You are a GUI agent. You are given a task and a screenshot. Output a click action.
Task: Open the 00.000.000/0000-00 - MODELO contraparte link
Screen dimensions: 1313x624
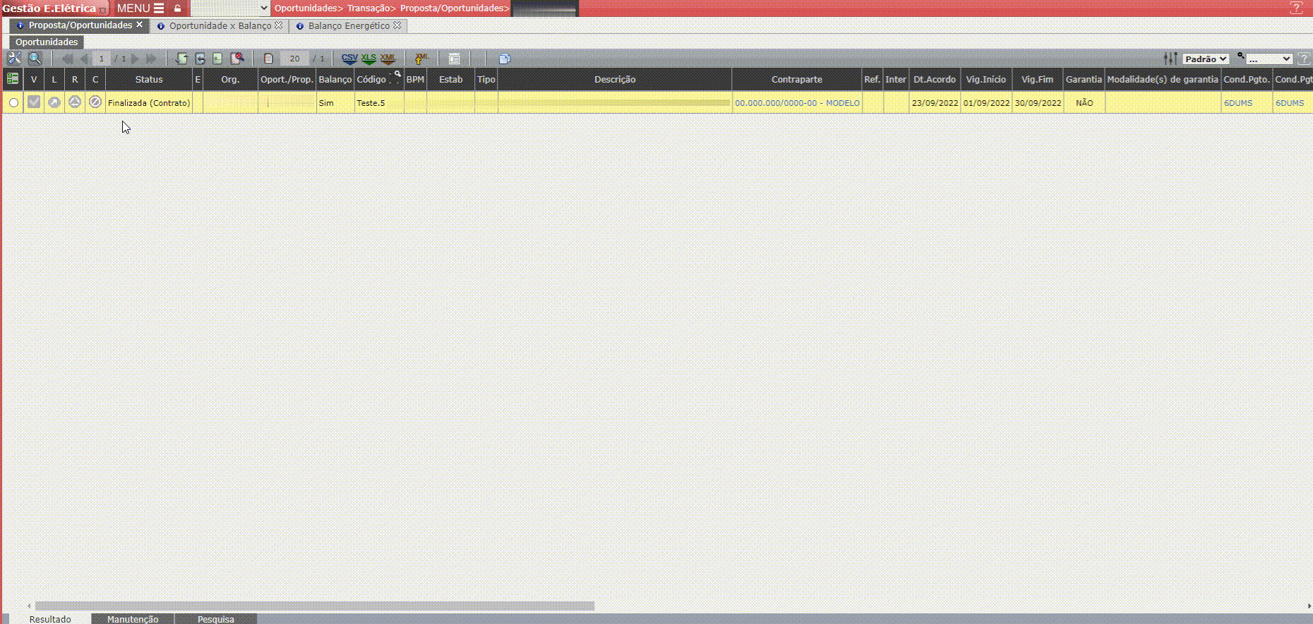click(x=797, y=103)
